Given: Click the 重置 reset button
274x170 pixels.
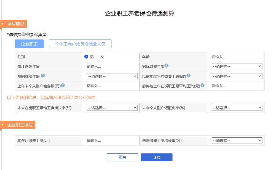Looking at the screenshot, I should point(122,157).
